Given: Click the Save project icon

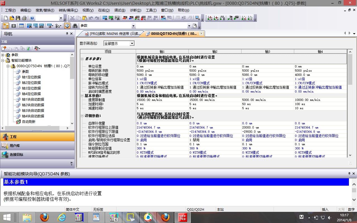Looking at the screenshot, I should pyautogui.click(x=18, y=18).
